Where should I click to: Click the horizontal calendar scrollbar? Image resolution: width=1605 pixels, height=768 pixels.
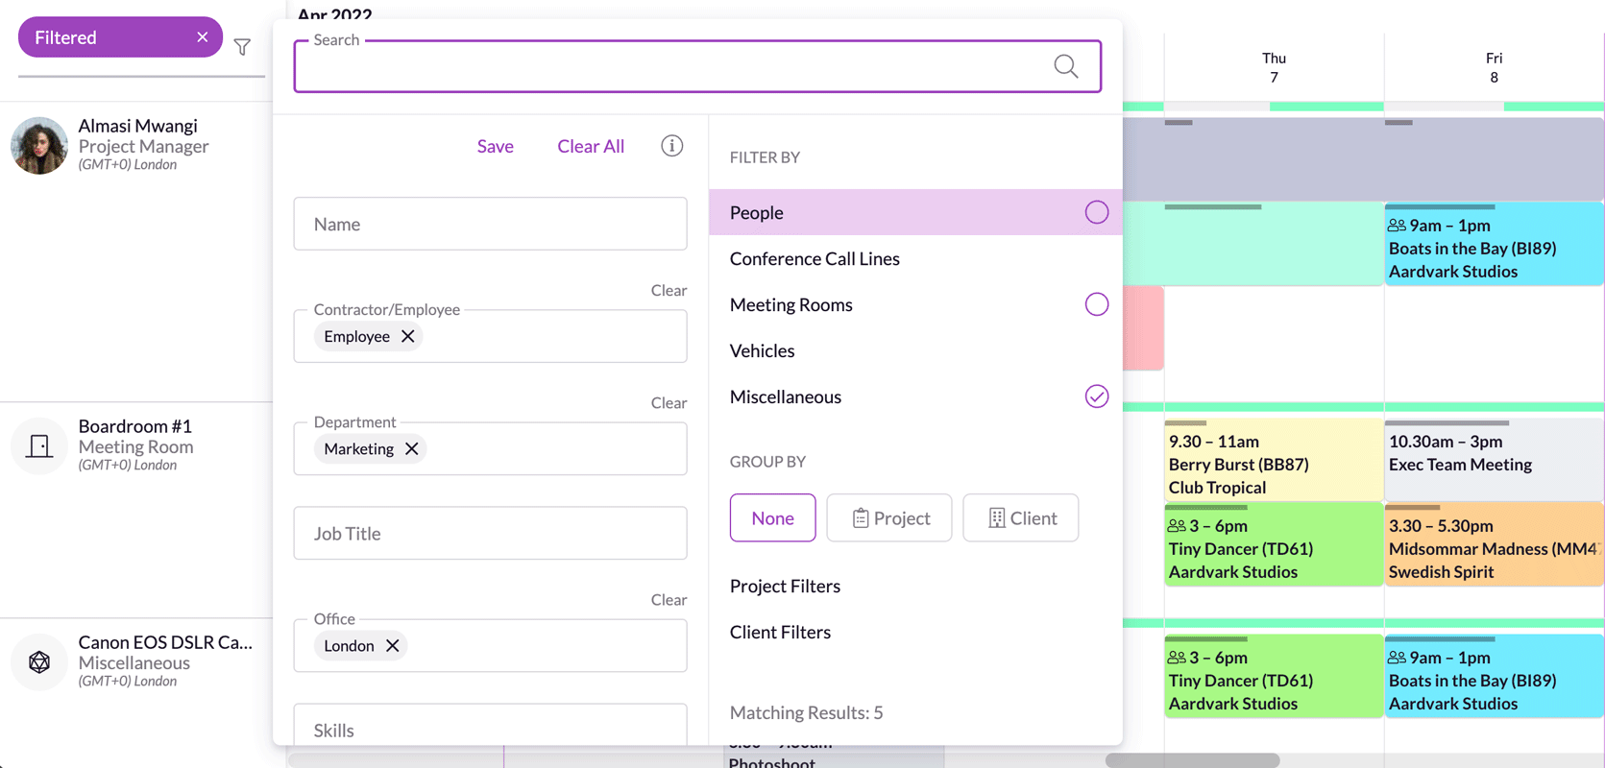(1192, 760)
